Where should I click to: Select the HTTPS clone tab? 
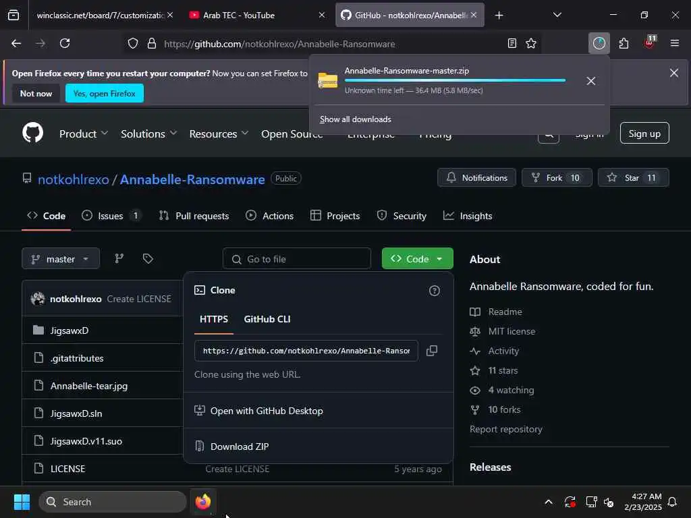pos(214,319)
